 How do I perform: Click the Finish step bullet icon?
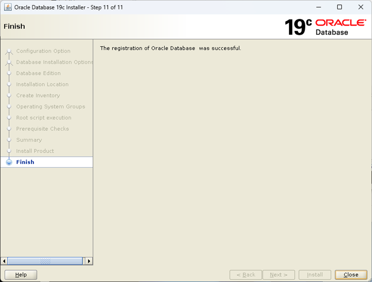click(9, 162)
